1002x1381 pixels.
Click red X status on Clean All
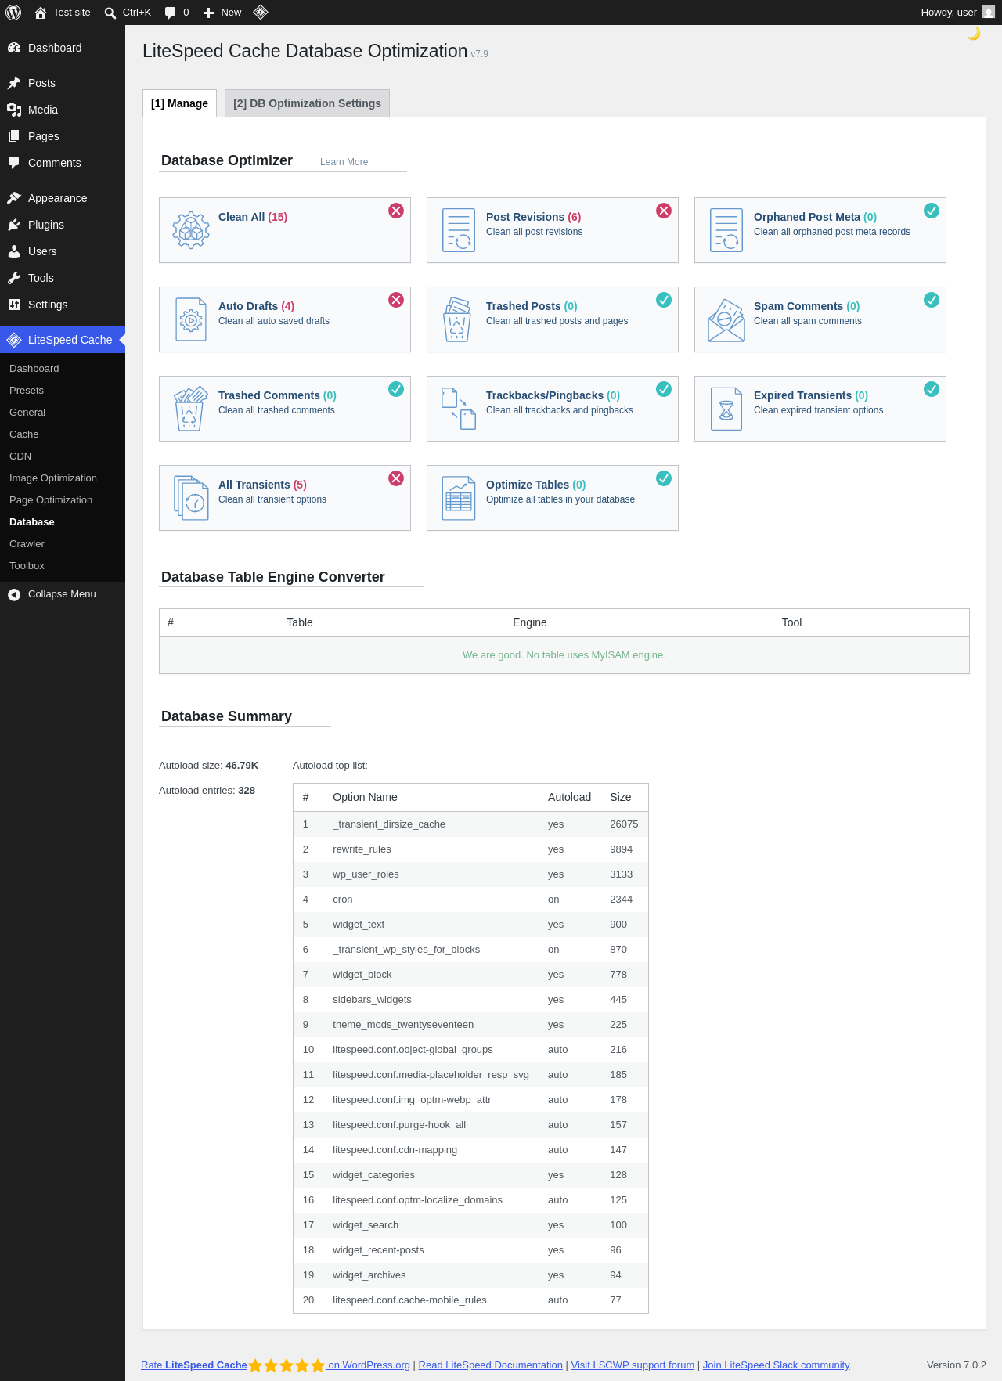coord(396,211)
